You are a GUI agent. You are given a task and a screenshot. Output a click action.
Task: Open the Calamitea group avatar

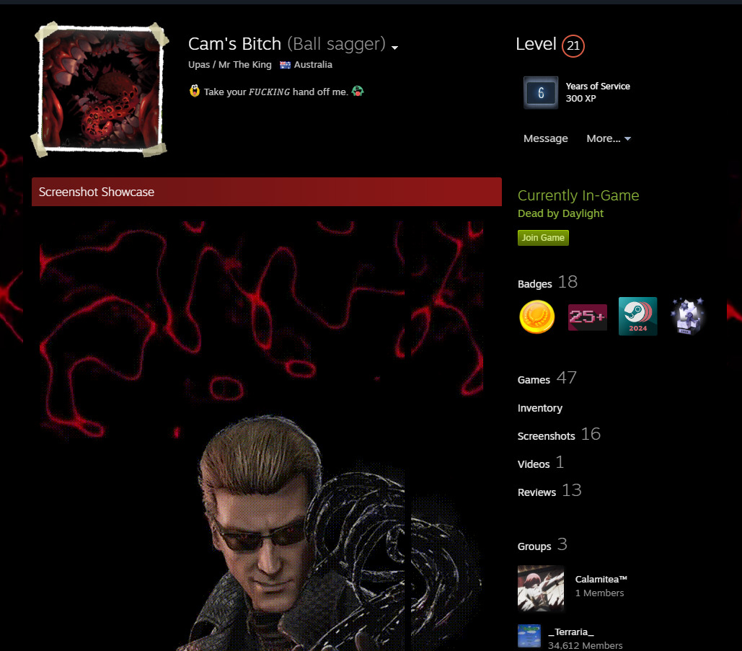pyautogui.click(x=541, y=588)
